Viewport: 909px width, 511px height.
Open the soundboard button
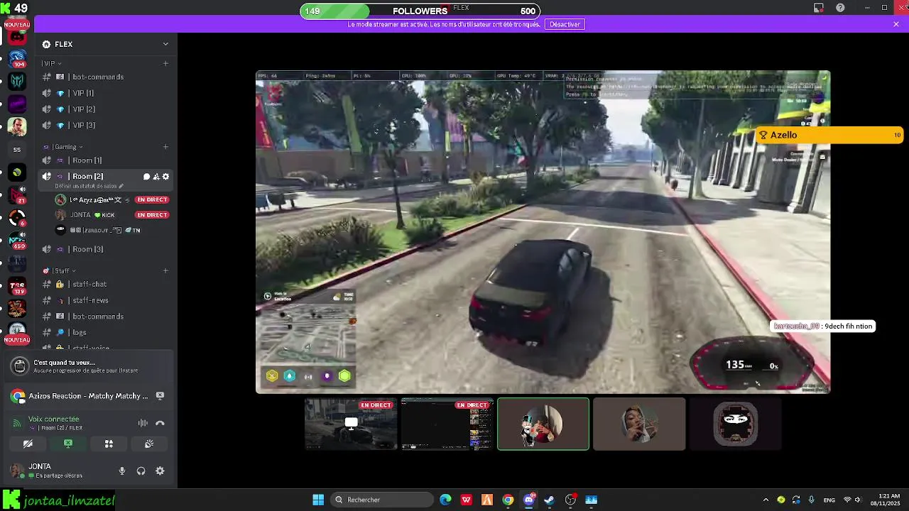[x=149, y=444]
